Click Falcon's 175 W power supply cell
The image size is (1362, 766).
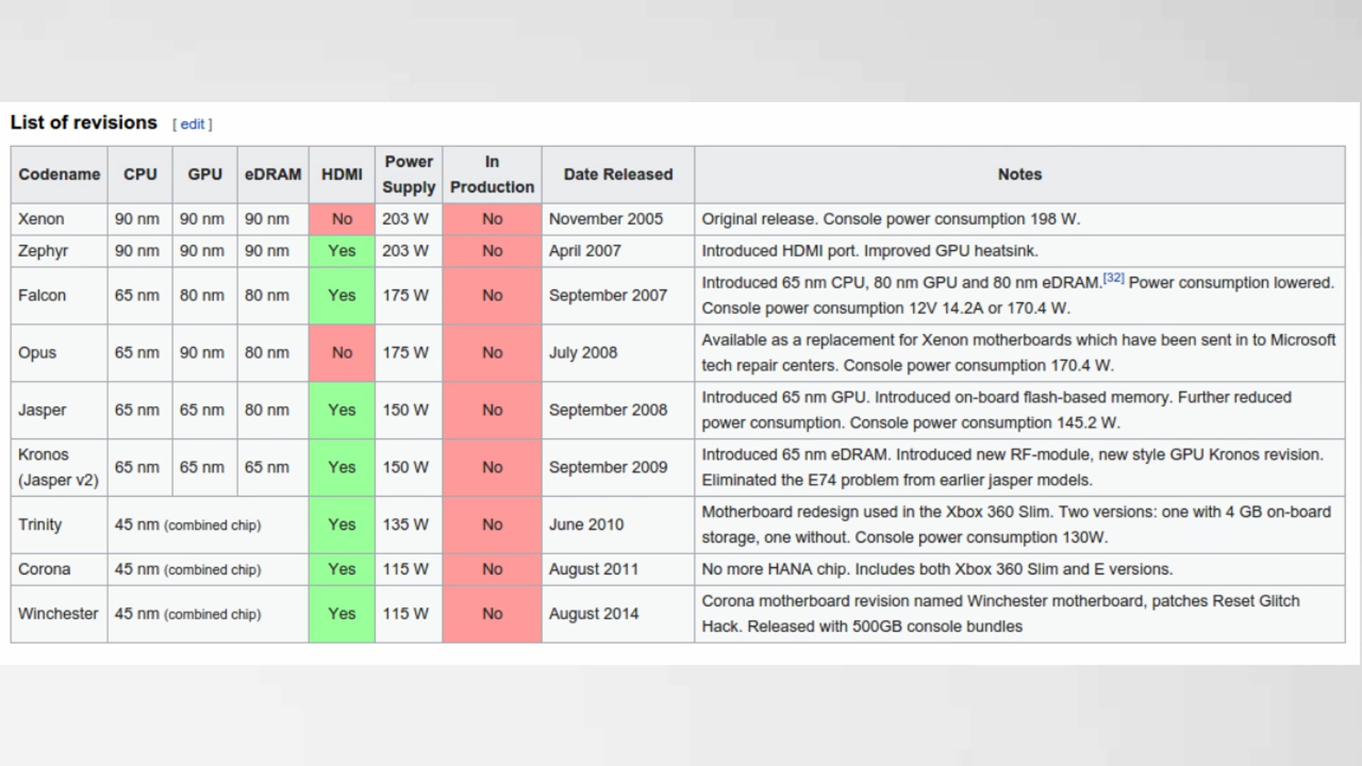(x=405, y=296)
